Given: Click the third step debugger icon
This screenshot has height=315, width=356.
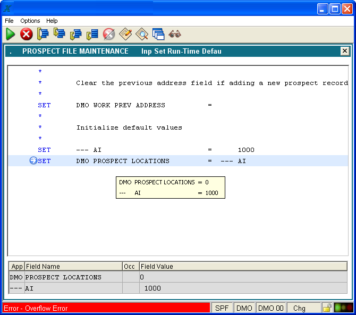Looking at the screenshot, I should point(76,34).
